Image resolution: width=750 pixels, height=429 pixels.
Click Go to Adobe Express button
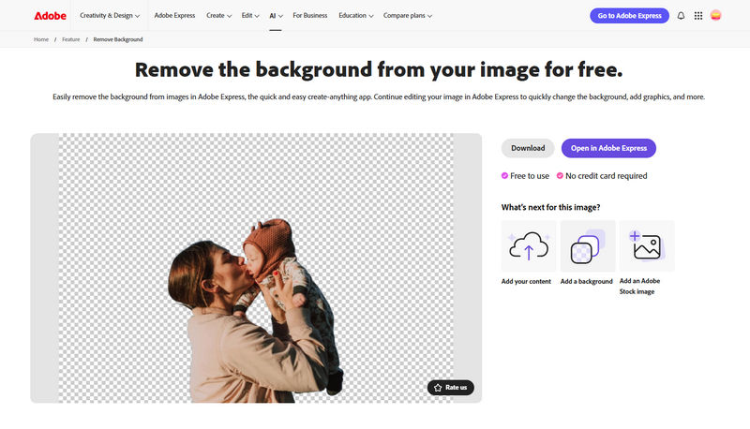coord(629,16)
